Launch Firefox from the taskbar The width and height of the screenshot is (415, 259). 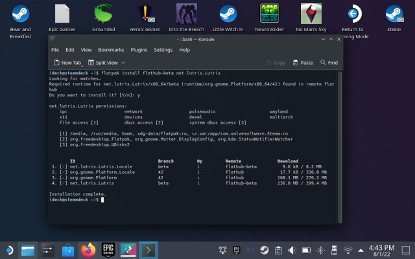tap(88, 250)
